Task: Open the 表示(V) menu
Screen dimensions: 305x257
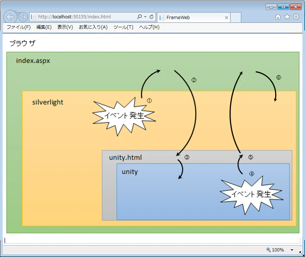Action: 65,27
